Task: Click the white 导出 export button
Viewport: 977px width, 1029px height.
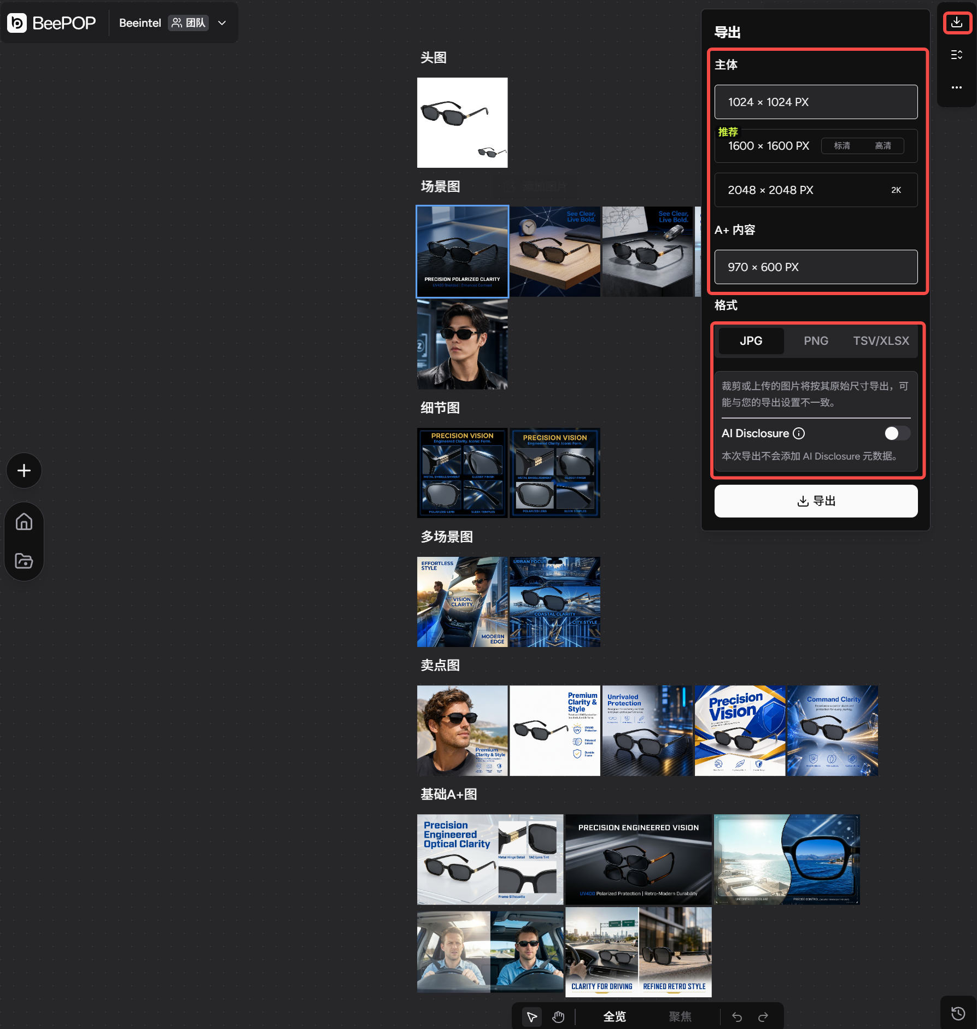Action: point(816,501)
